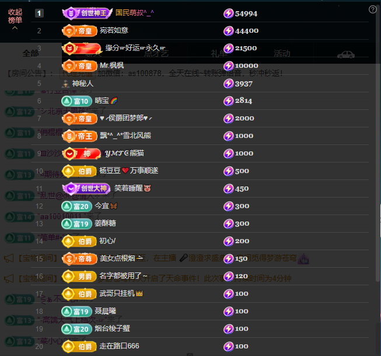Click the 帝皇 badge beside 宛若如意
The height and width of the screenshot is (356, 381).
point(80,30)
